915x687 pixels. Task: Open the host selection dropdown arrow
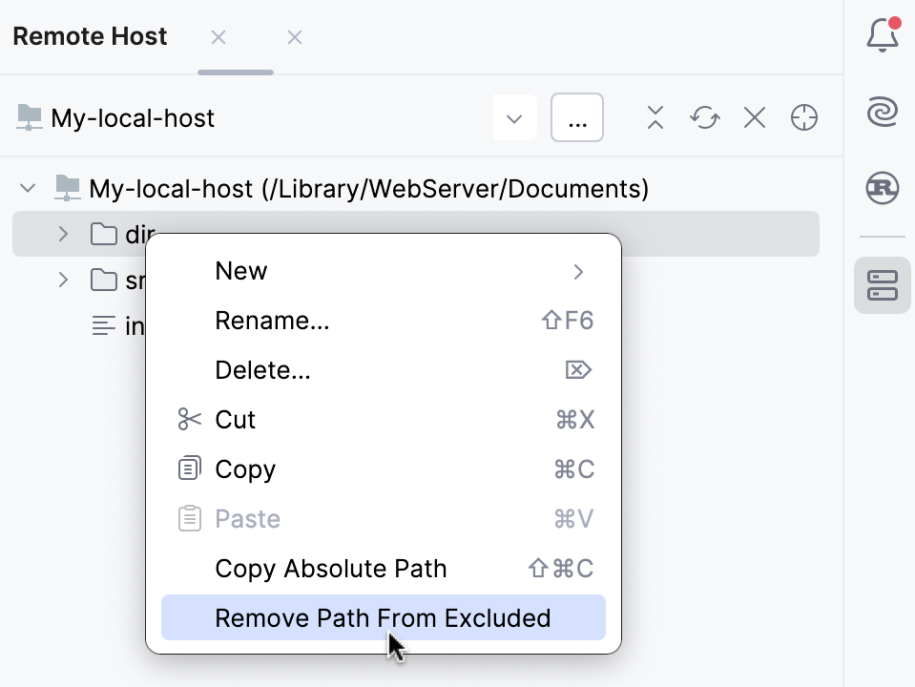pos(514,117)
